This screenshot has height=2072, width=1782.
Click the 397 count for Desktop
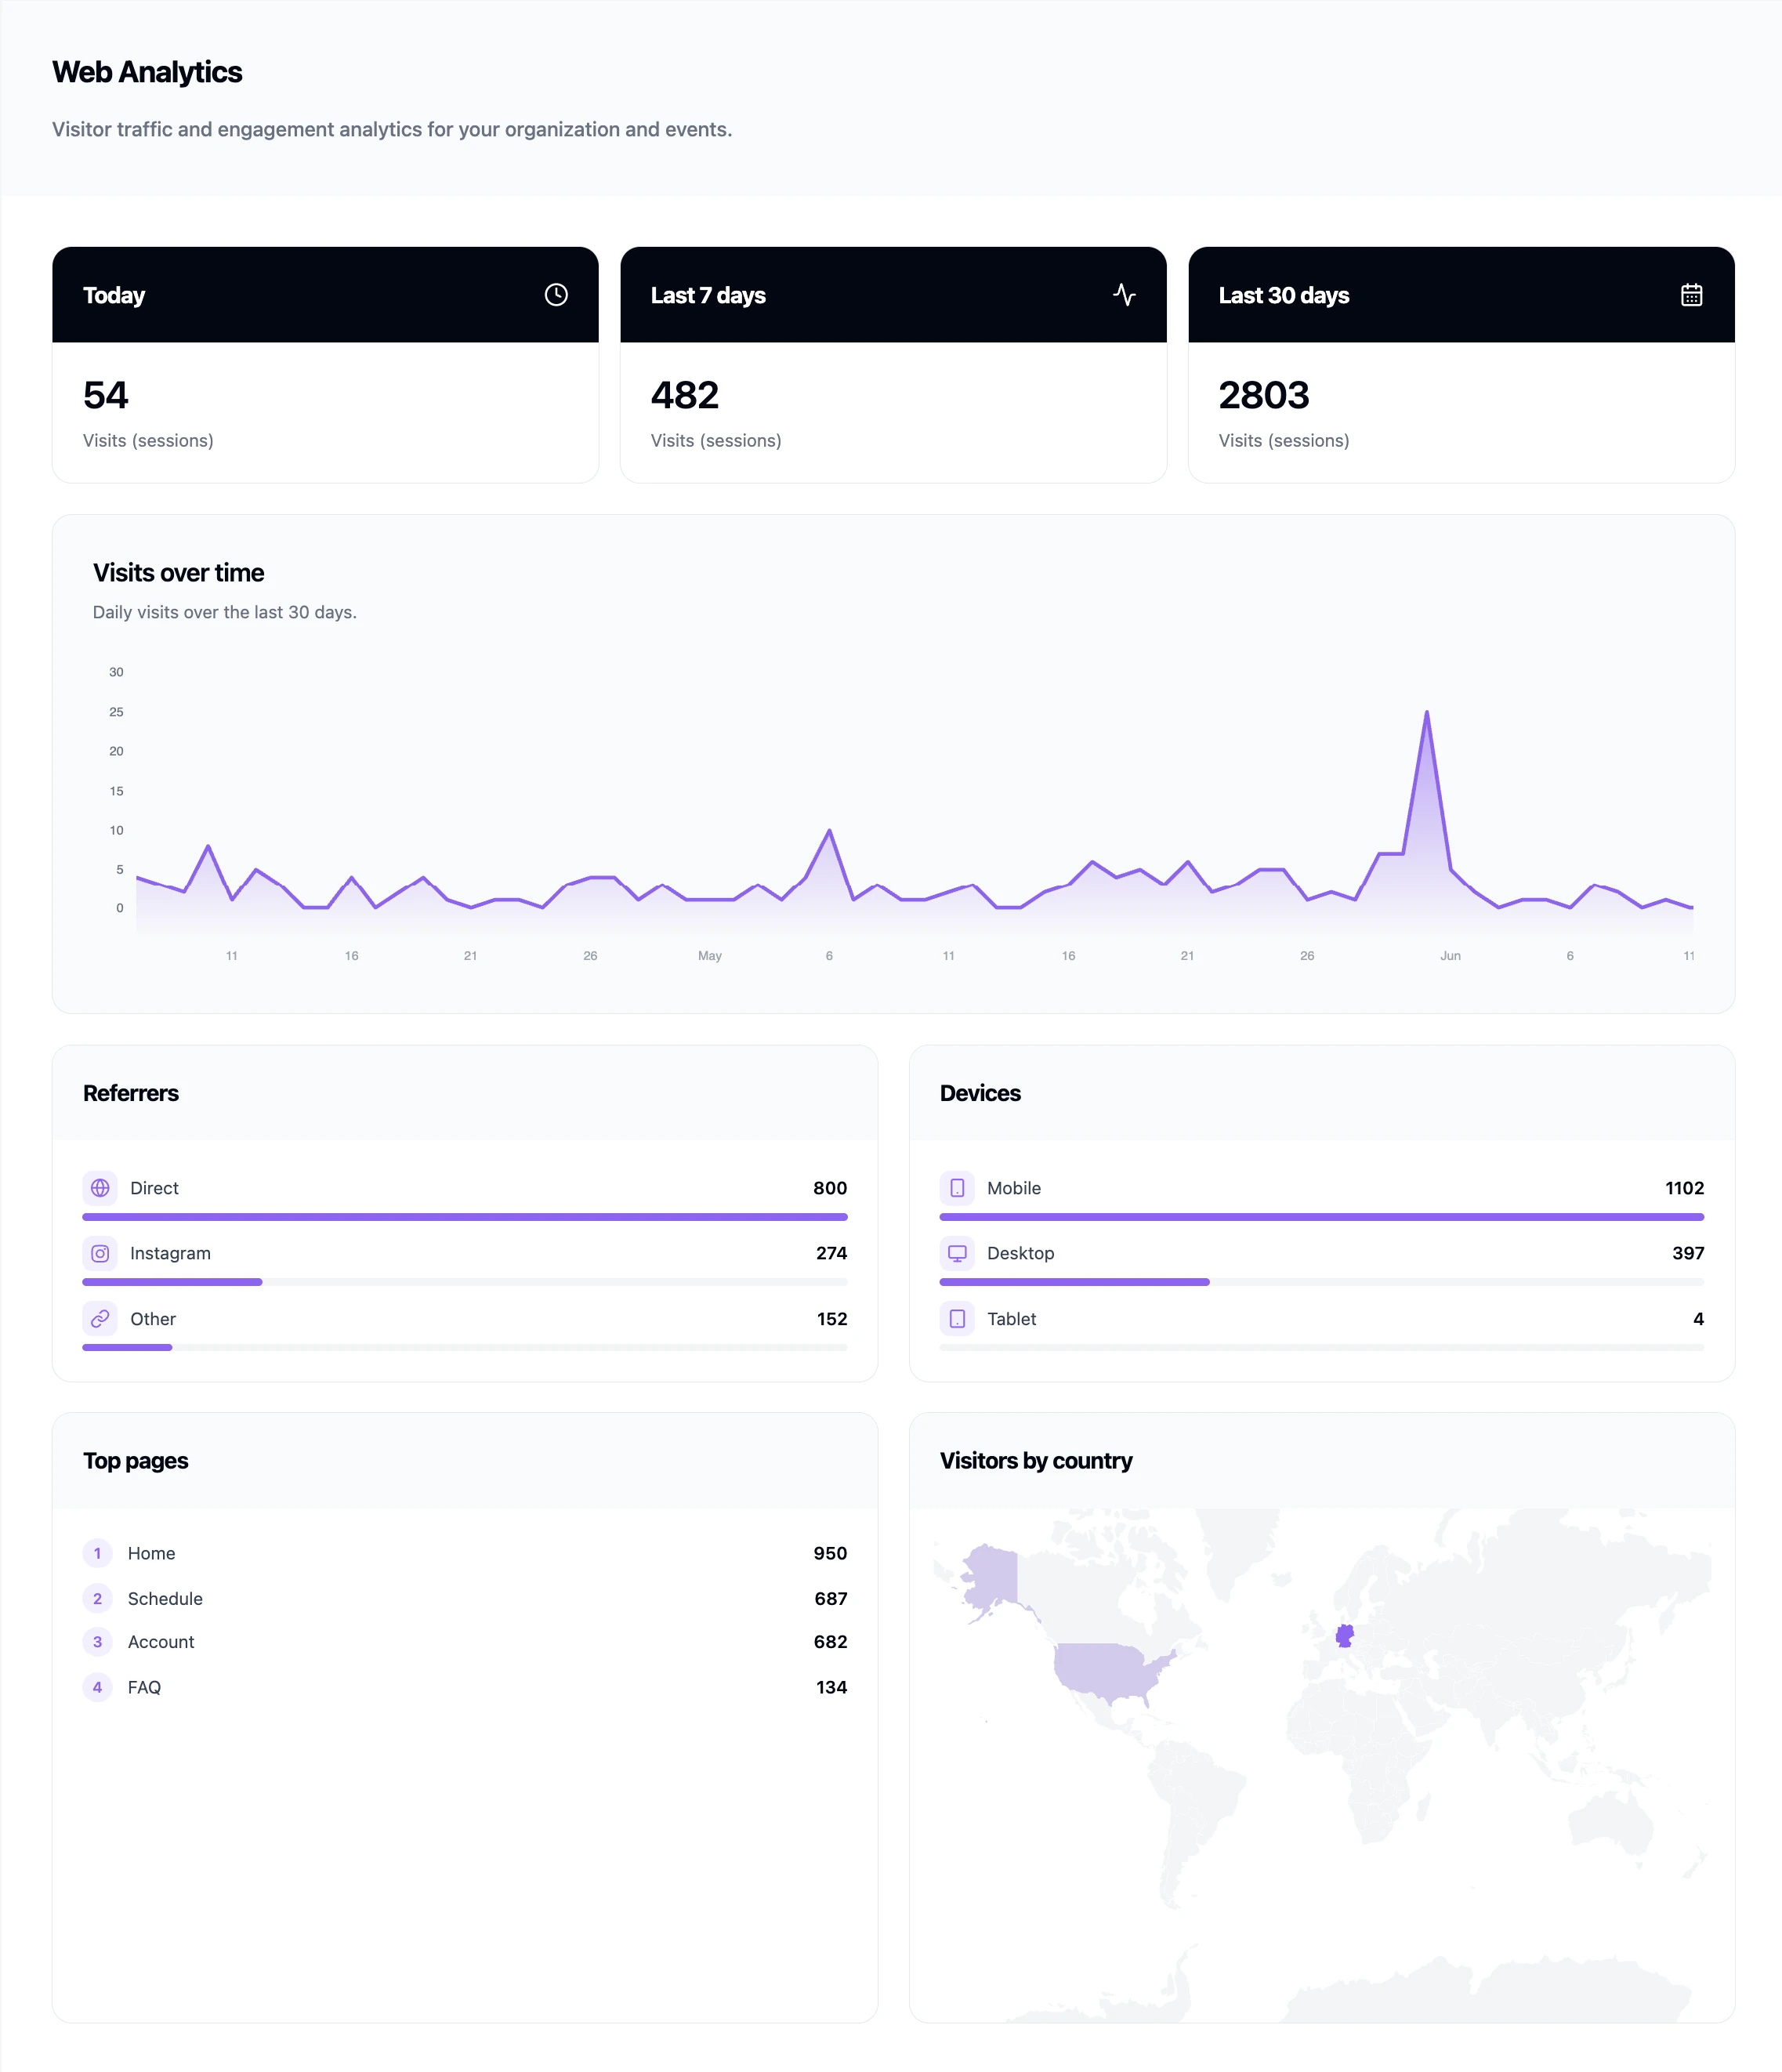[1688, 1253]
